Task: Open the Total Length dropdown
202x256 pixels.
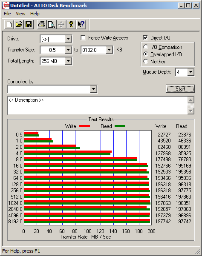Action: [68, 61]
